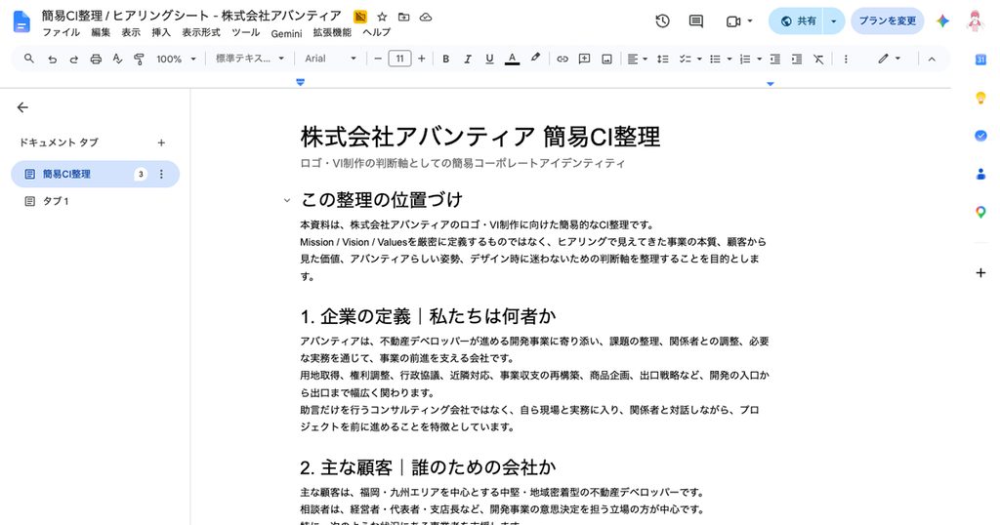Open Google Maps side panel
The width and height of the screenshot is (1000, 525).
(x=980, y=212)
